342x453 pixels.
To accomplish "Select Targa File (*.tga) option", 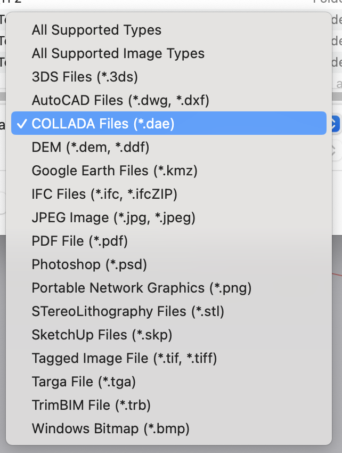I will pos(84,382).
